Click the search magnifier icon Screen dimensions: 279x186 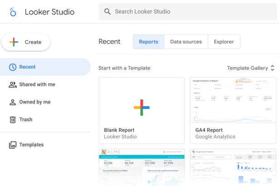click(108, 12)
